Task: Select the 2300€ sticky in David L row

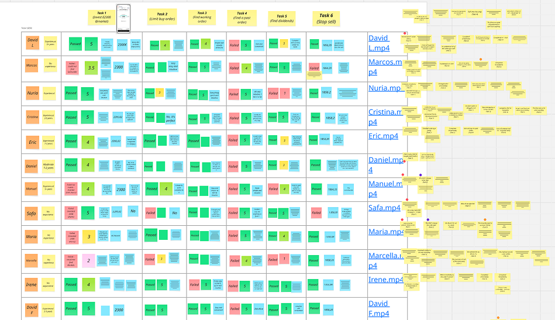Action: 122,44
